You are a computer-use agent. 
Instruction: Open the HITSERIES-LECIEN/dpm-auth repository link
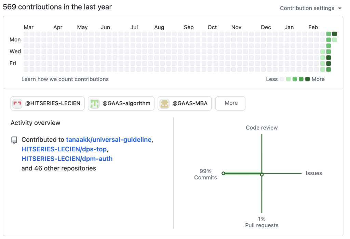click(67, 159)
